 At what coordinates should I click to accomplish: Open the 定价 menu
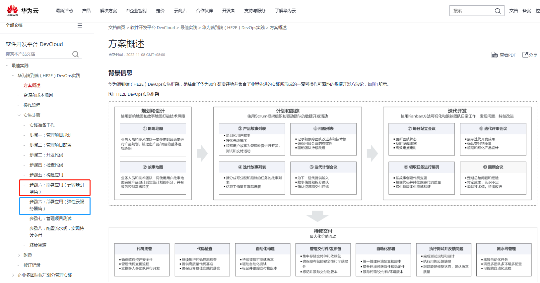point(160,11)
